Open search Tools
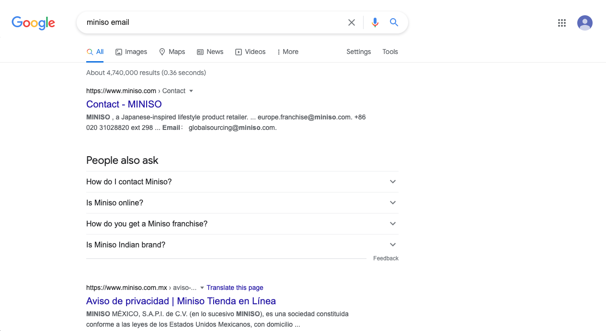The height and width of the screenshot is (331, 606). point(390,52)
